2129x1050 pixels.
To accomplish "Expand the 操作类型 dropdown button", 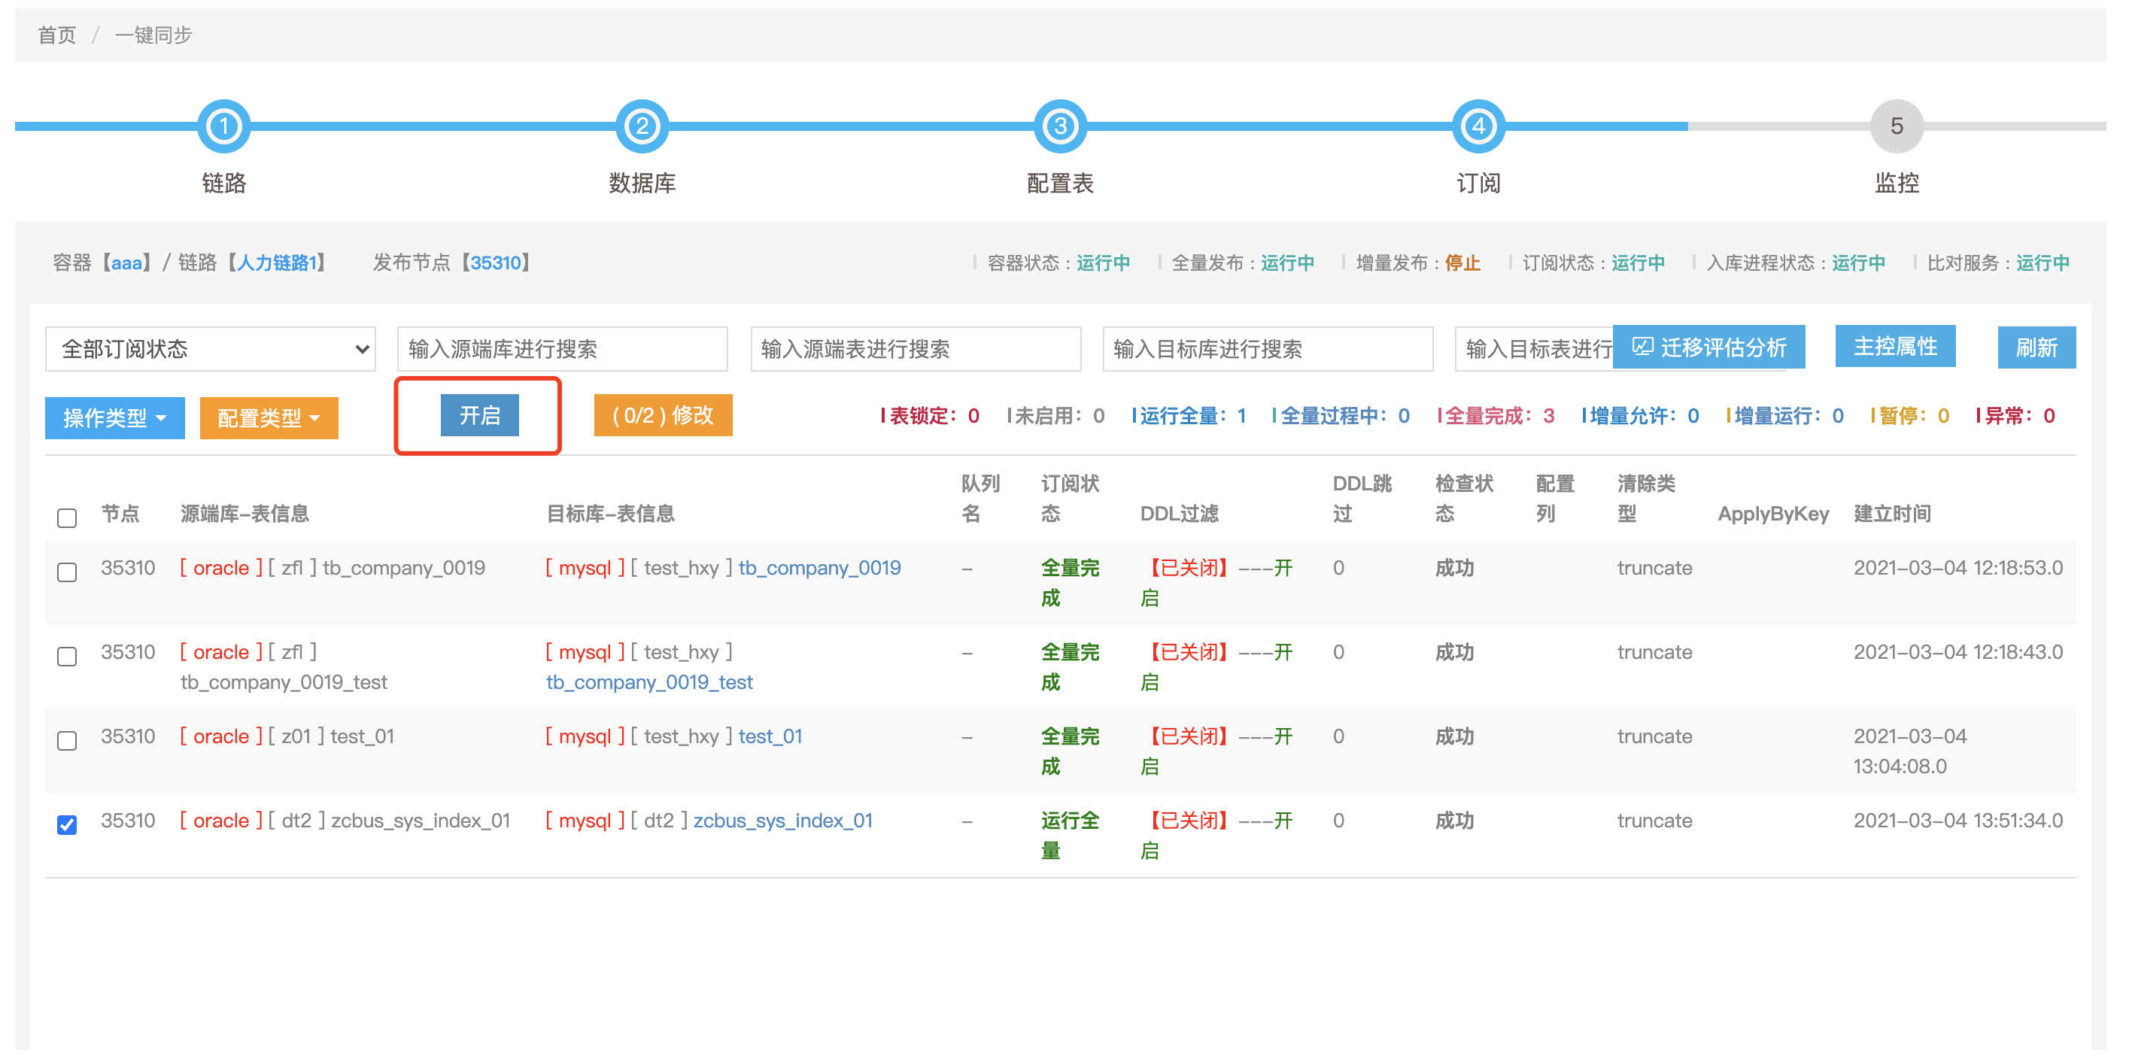I will pos(115,418).
